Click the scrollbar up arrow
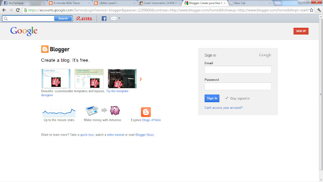Screen dimensions: 323x182 click(x=321, y=17)
